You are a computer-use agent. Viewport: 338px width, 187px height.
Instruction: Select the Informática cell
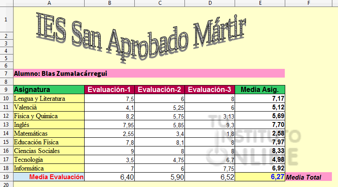[49, 168]
